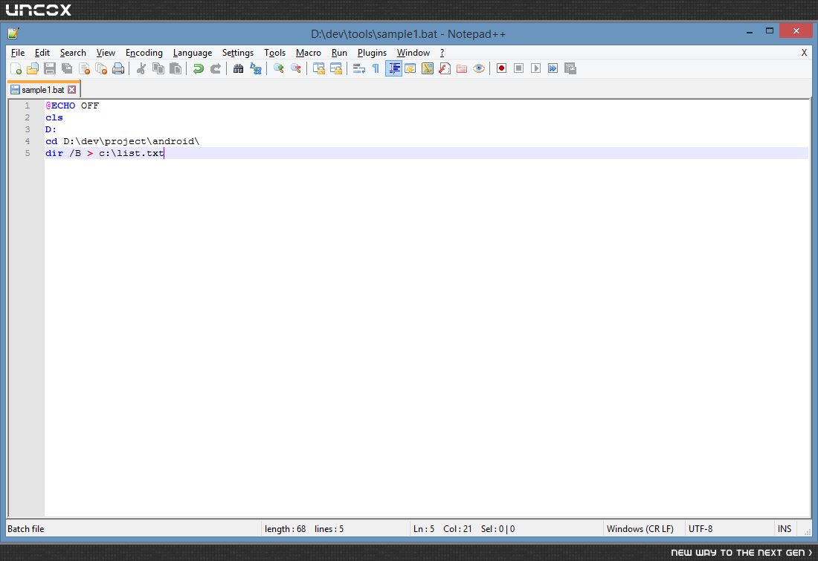Cut selection with scissors icon
The width and height of the screenshot is (818, 561).
(x=141, y=68)
